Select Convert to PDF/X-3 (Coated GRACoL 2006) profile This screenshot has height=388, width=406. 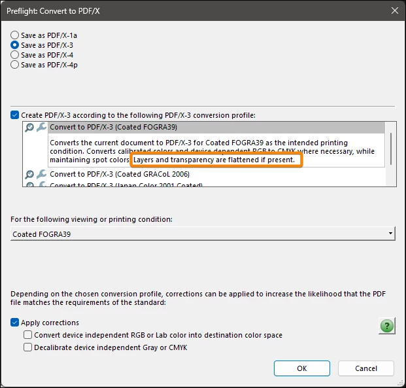pos(120,174)
